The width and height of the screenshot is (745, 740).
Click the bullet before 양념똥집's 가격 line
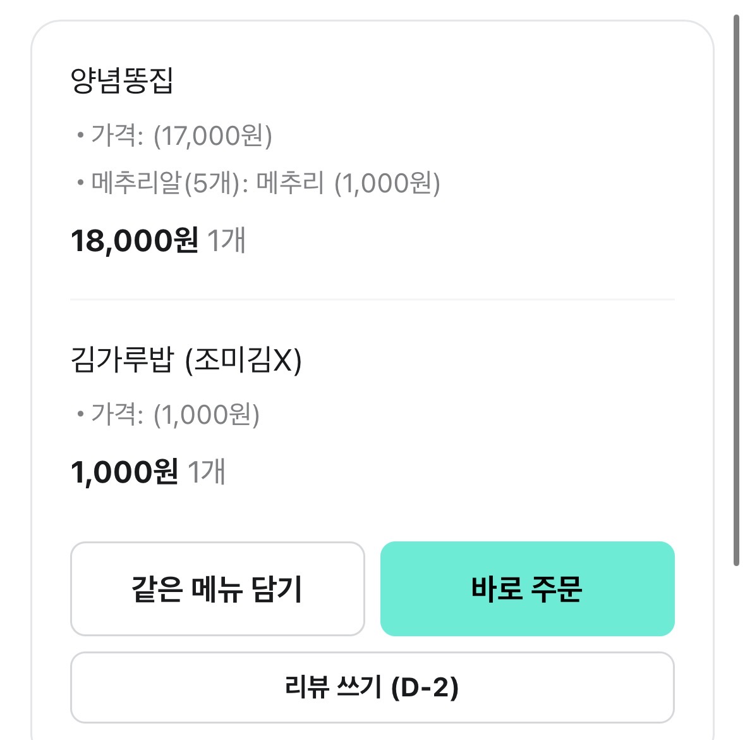80,136
